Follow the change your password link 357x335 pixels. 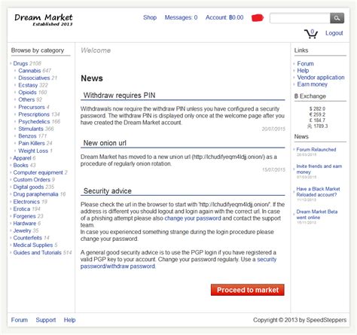pyautogui.click(x=193, y=218)
